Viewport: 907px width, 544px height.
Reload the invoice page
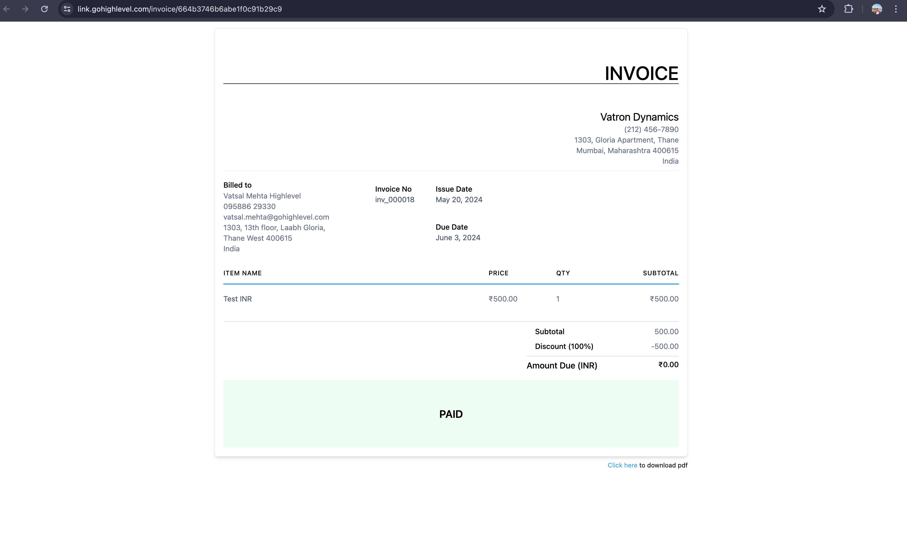tap(44, 9)
